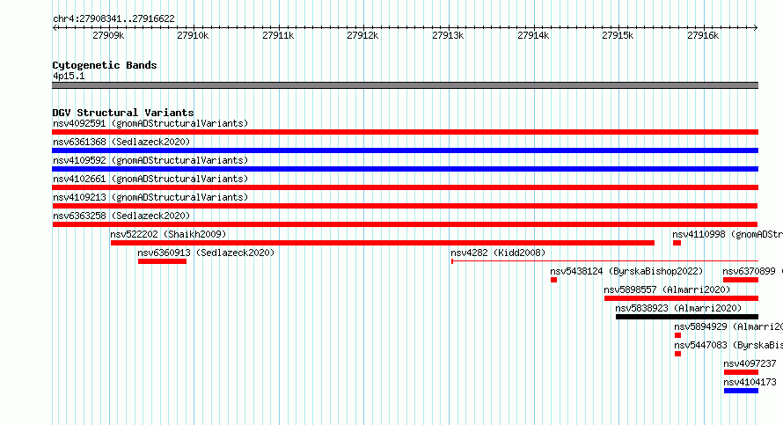Click the red bar under nsv4102661
The image size is (783, 425).
point(405,187)
